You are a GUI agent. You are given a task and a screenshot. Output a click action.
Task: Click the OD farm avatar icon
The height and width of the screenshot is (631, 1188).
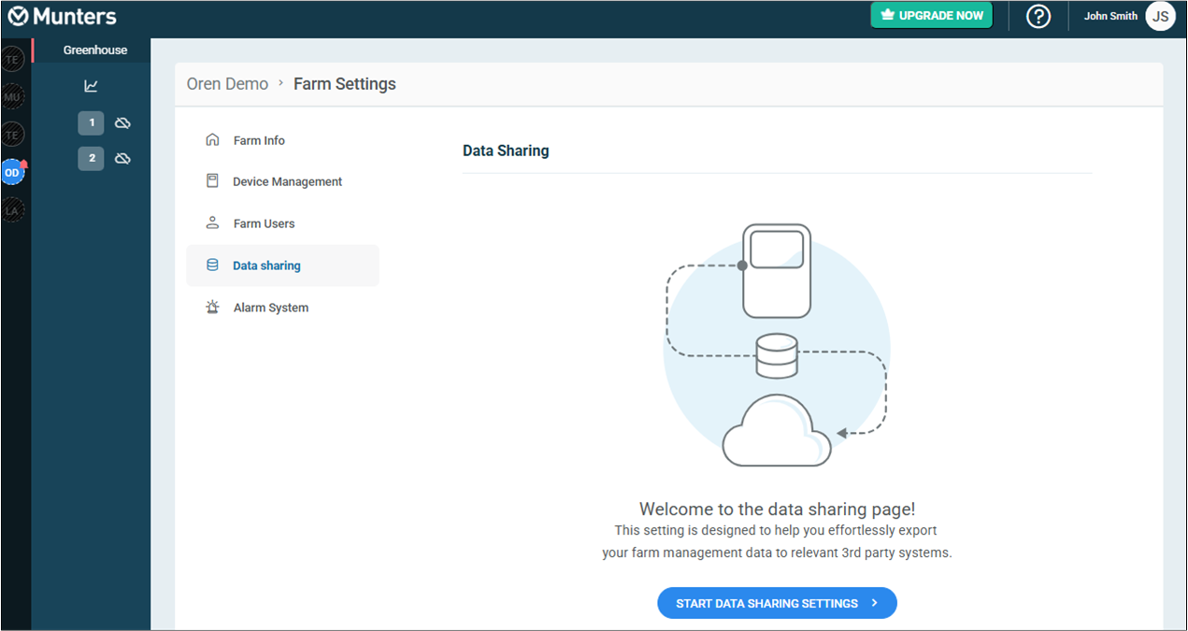[12, 172]
